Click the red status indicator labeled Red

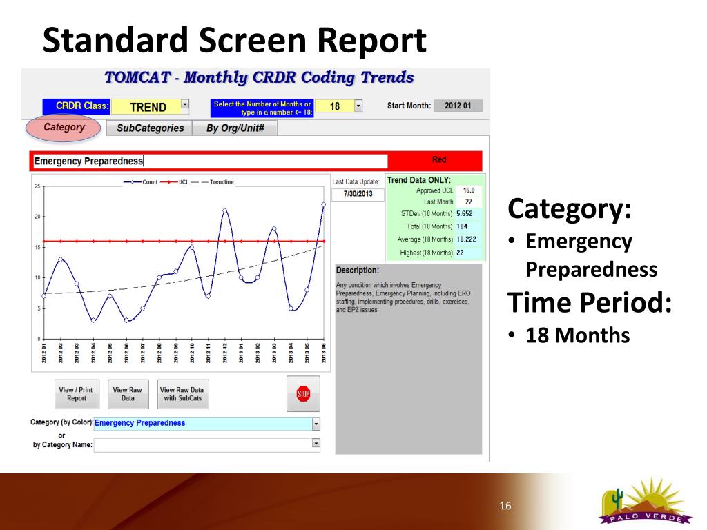point(438,159)
